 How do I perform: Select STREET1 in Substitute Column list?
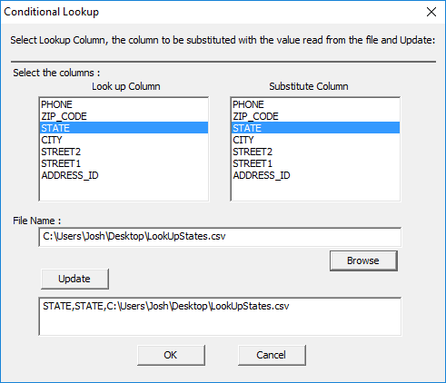pos(315,163)
